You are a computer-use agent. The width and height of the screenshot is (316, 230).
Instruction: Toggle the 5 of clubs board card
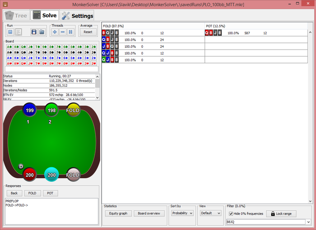point(73,47)
